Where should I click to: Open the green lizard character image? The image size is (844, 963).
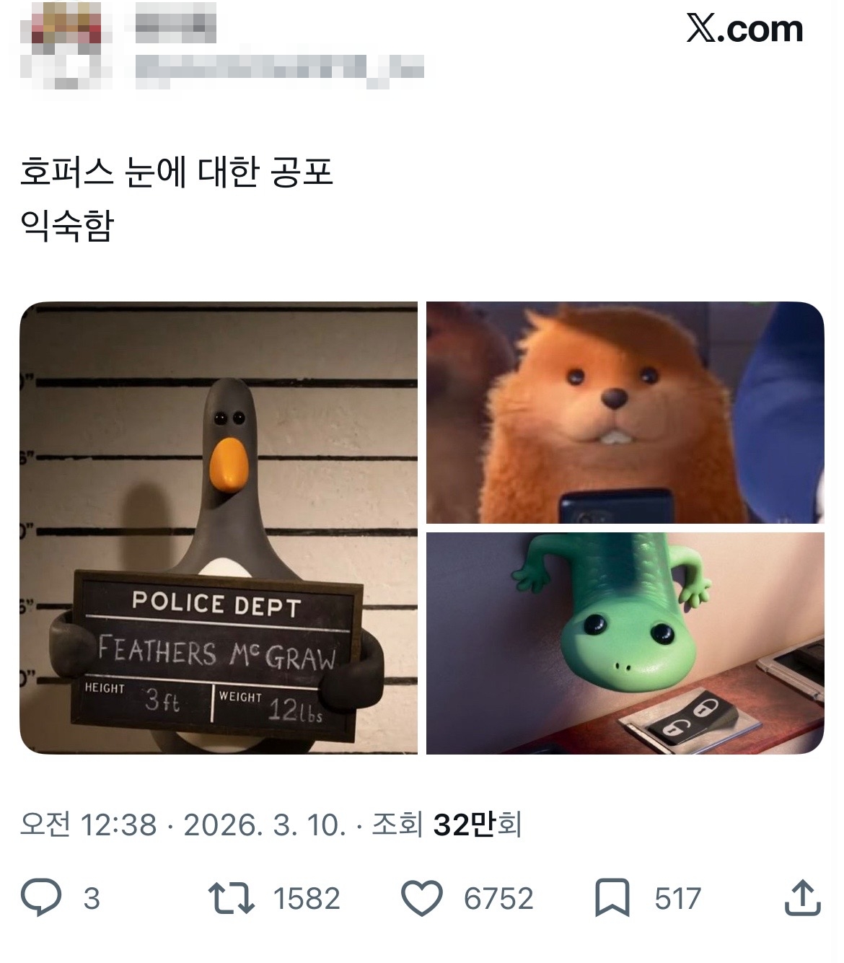tap(625, 643)
